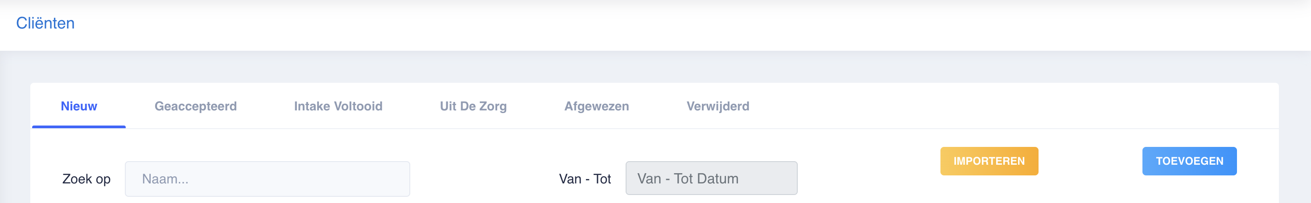
Task: Go to the Afgewezen tab
Action: 597,106
